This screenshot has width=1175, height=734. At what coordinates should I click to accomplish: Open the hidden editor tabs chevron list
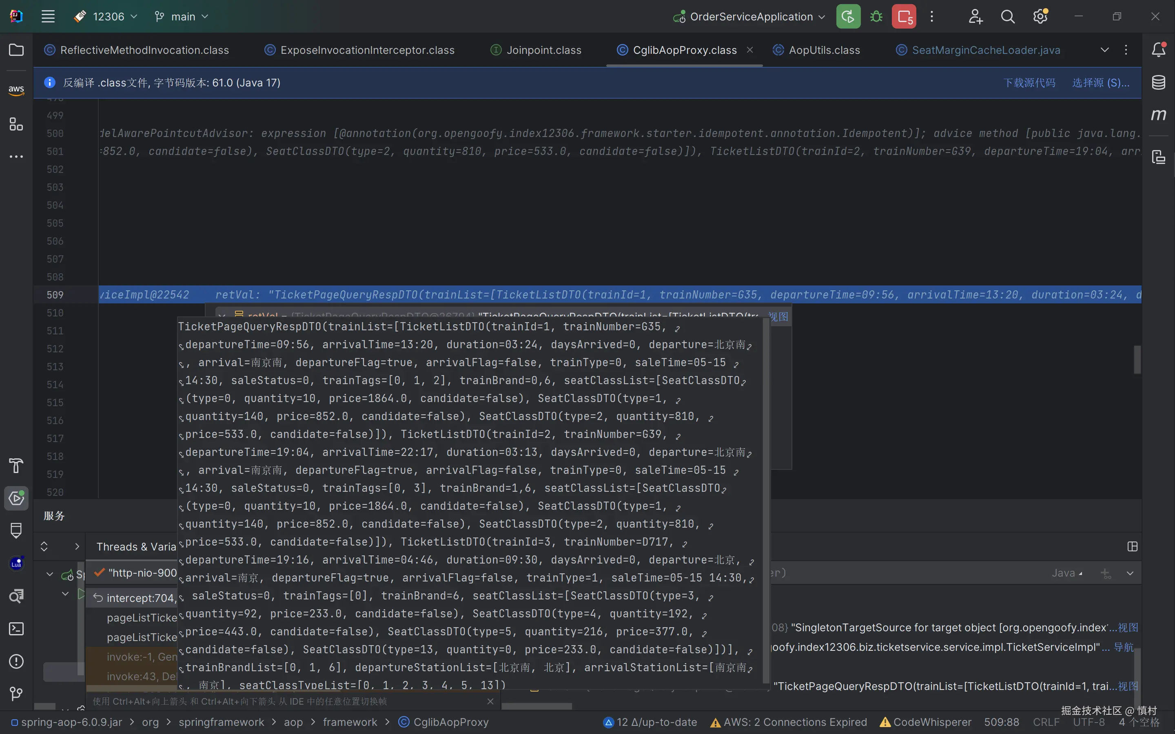coord(1104,50)
